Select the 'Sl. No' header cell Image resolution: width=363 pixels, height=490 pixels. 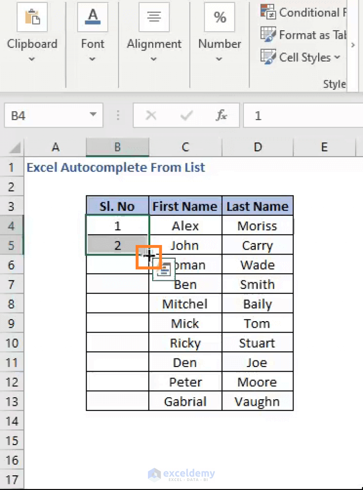(x=118, y=206)
